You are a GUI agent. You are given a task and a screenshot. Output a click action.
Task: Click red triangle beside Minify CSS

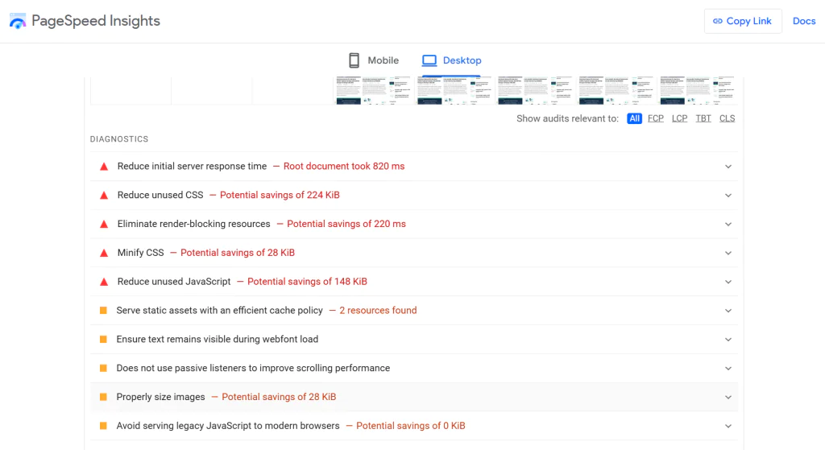[104, 254]
